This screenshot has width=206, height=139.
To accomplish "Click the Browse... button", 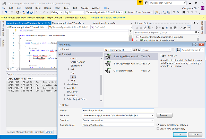I will [x=164, y=115].
